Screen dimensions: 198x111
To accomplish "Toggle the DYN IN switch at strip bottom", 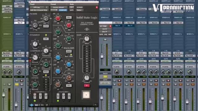I will point(35,96).
